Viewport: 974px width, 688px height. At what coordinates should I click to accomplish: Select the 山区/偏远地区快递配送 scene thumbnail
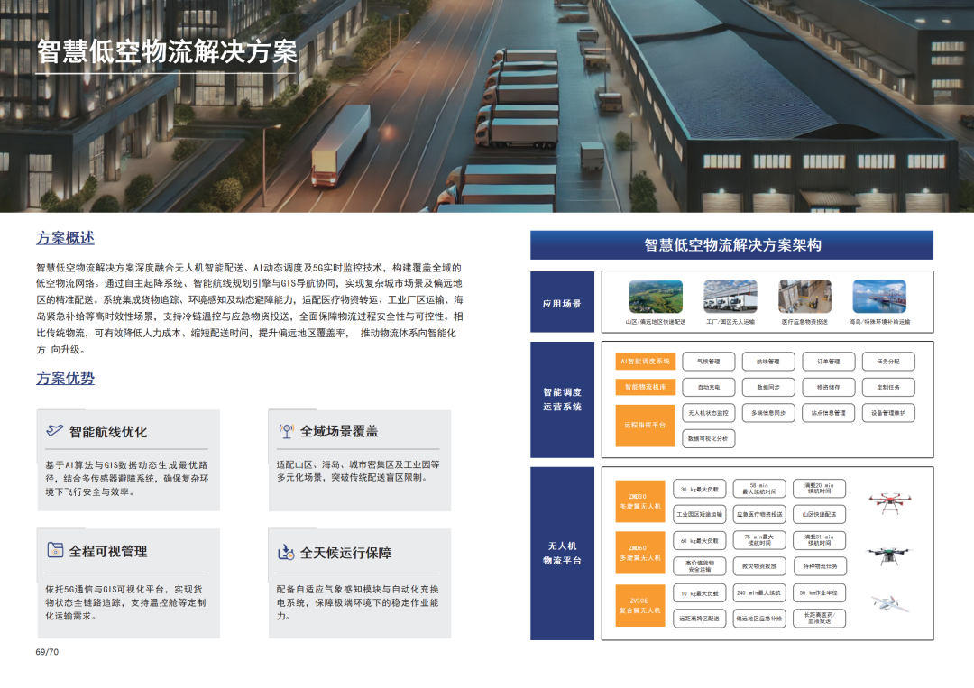[x=656, y=296]
